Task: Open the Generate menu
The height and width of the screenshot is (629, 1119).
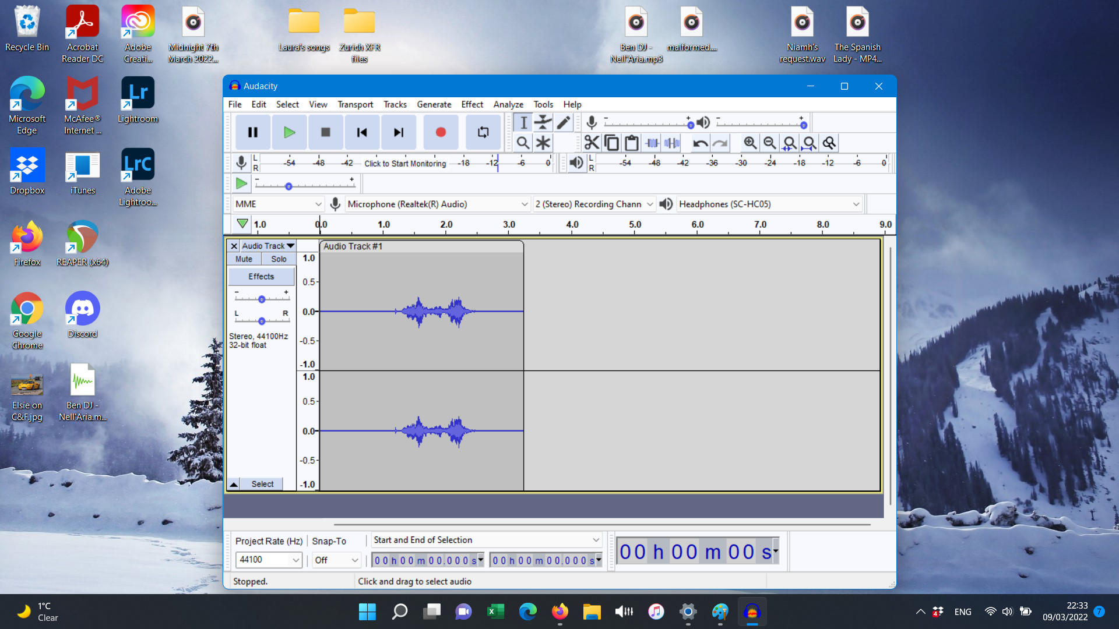Action: click(x=434, y=104)
